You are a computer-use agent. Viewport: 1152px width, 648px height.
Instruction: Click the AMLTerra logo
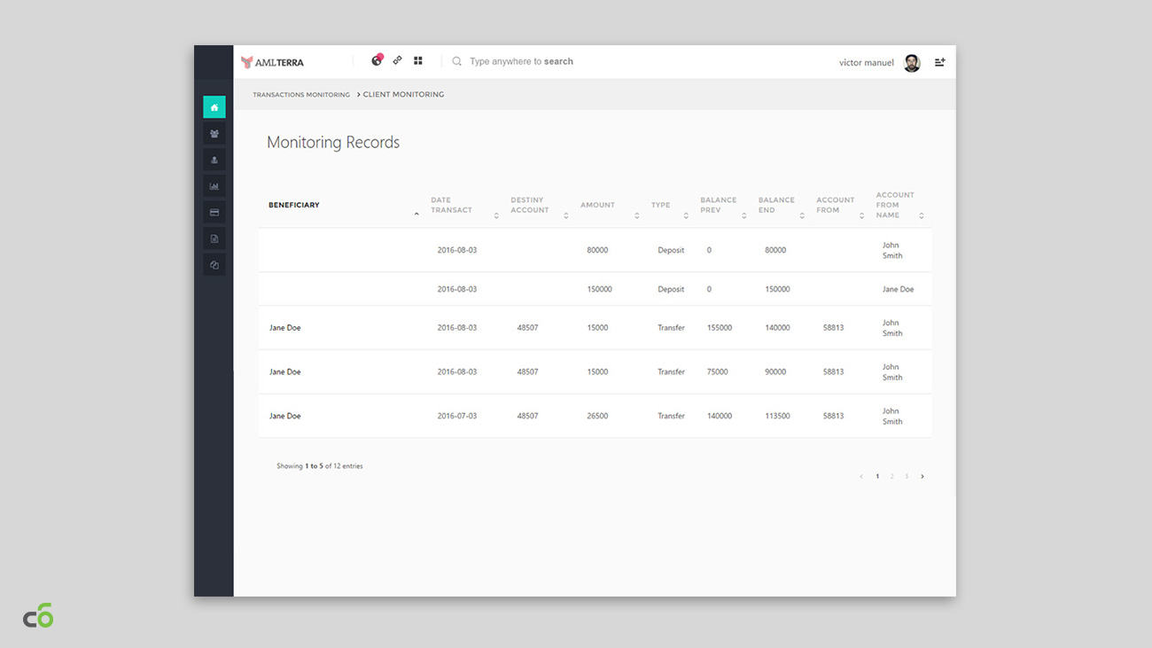coord(273,62)
